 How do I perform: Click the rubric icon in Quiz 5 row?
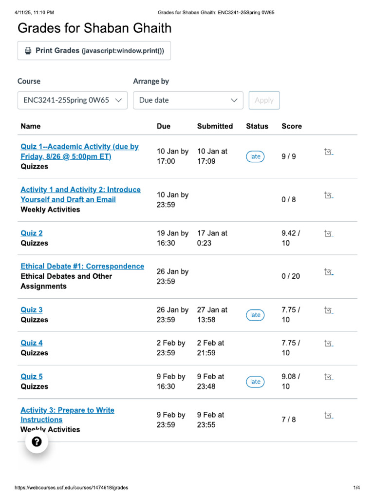[x=329, y=377]
